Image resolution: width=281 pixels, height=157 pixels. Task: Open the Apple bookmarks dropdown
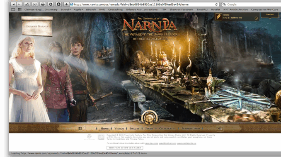point(78,9)
